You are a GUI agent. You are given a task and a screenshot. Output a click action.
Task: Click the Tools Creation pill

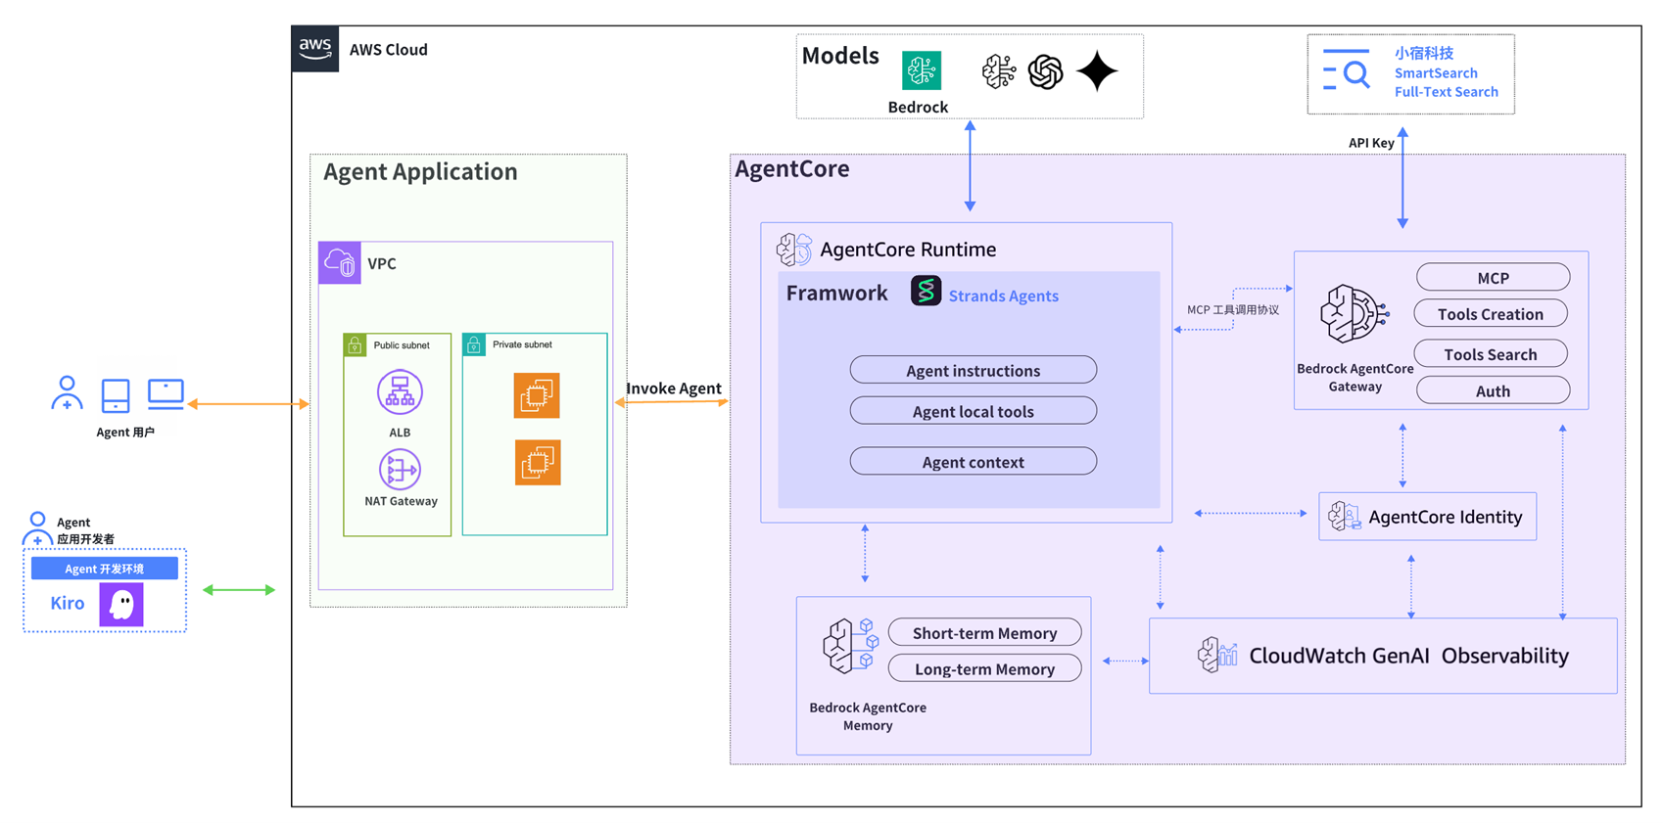1491,314
